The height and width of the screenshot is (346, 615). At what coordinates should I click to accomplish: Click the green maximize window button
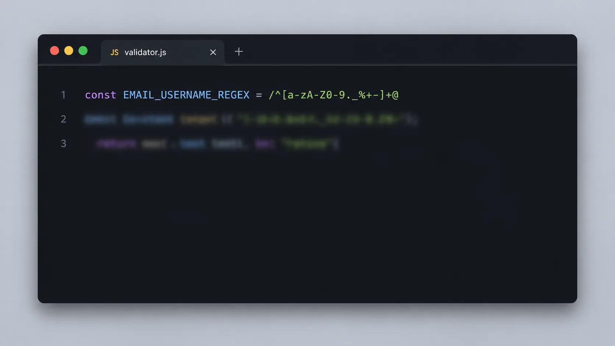[x=83, y=51]
